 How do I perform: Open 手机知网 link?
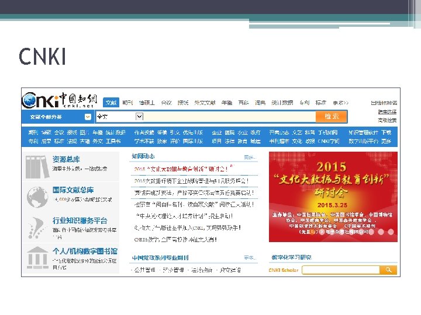pyautogui.click(x=328, y=132)
